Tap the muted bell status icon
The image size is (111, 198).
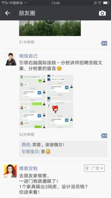95,3
